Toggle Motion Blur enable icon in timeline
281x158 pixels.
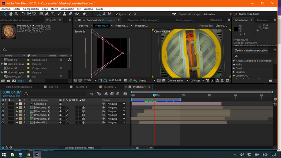(x=117, y=94)
